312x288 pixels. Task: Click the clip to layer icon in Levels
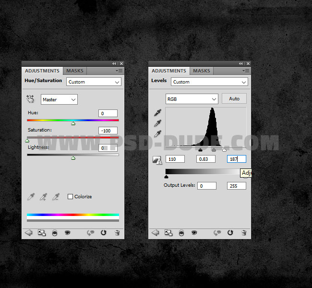tap(181, 233)
